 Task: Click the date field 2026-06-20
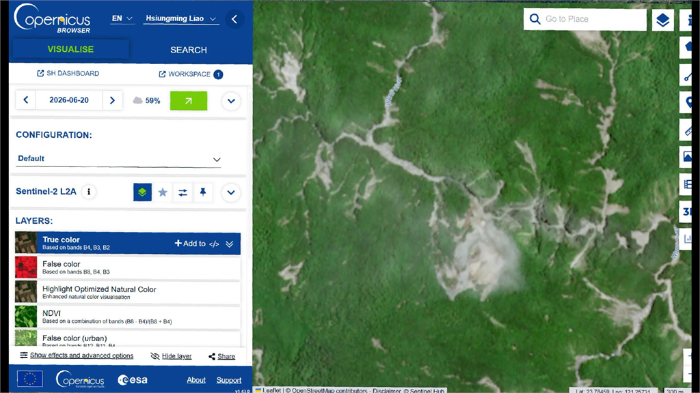coord(69,100)
